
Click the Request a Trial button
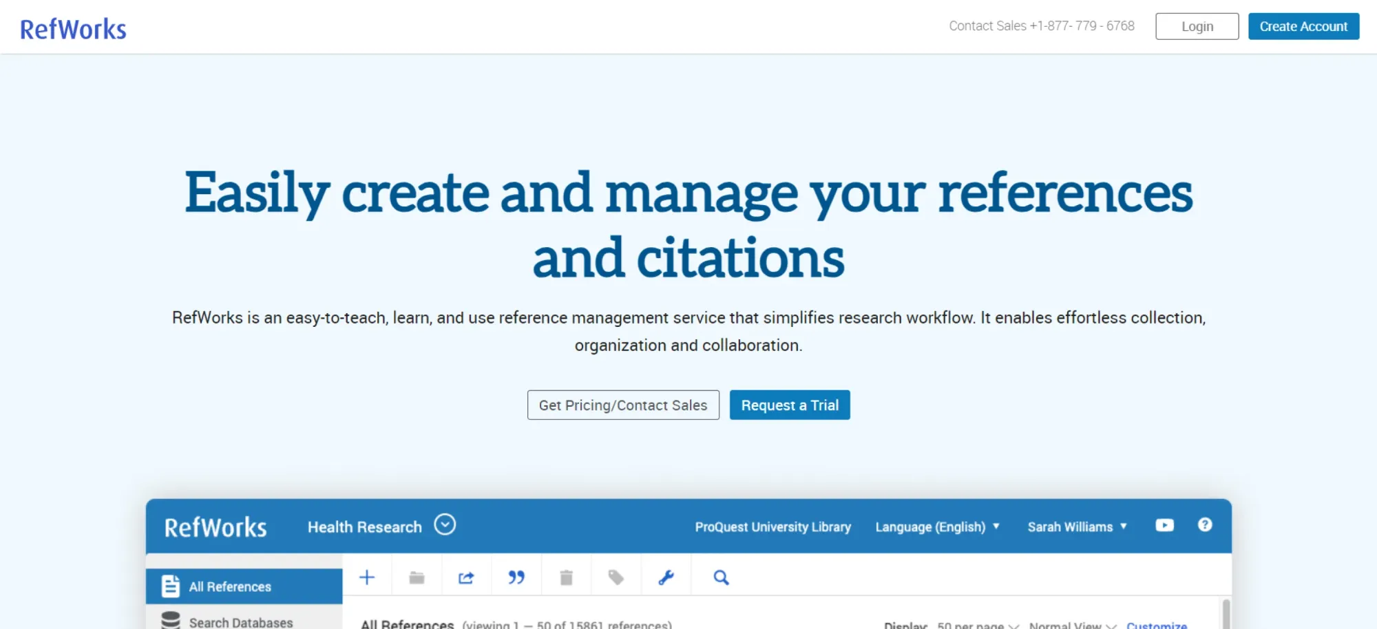click(x=790, y=405)
